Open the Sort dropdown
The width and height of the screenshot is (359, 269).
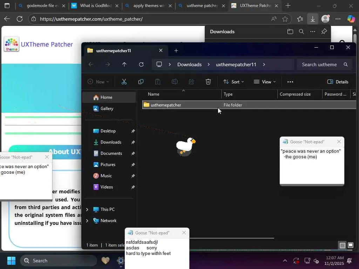(x=233, y=82)
